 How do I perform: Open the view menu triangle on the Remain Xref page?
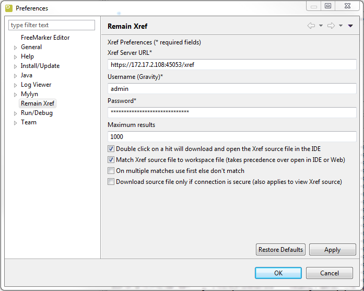point(350,26)
